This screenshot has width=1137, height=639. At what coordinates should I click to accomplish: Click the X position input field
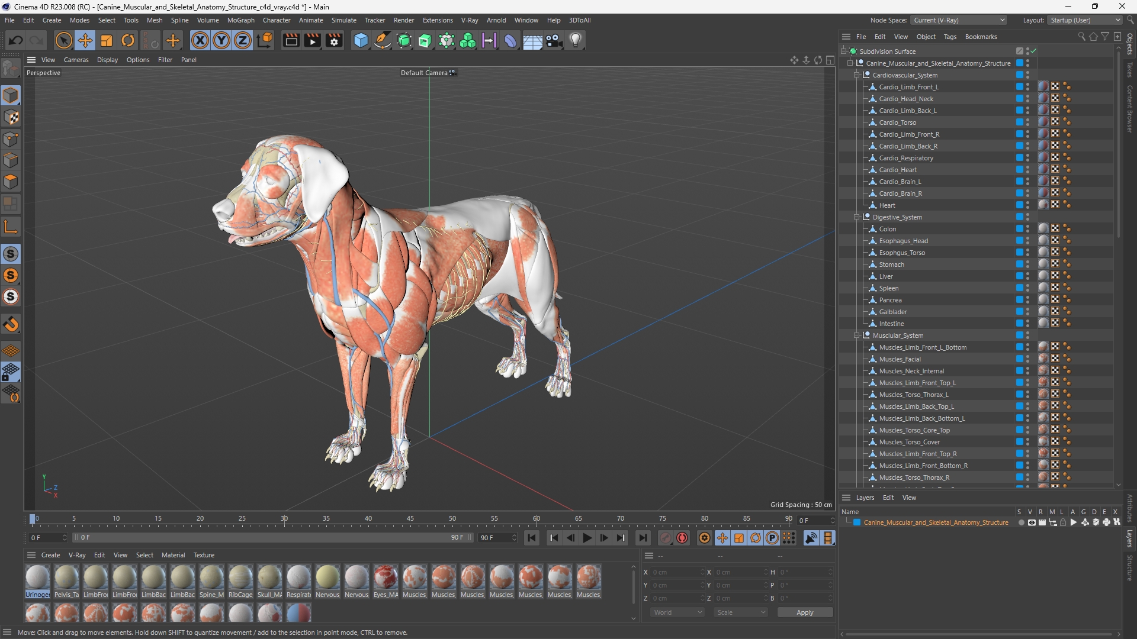pyautogui.click(x=678, y=572)
